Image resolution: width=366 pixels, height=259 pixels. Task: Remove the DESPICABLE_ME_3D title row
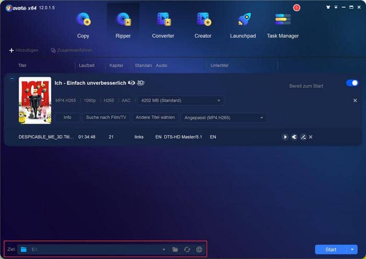coord(311,137)
